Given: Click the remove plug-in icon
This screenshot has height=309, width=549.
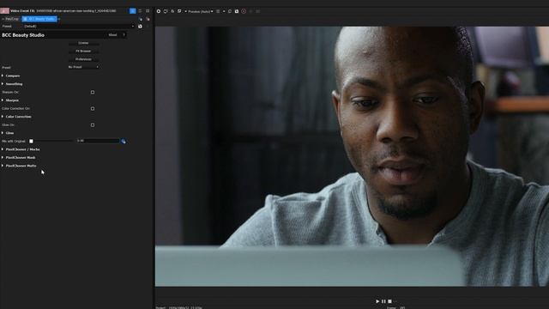Looking at the screenshot, I should 148,19.
